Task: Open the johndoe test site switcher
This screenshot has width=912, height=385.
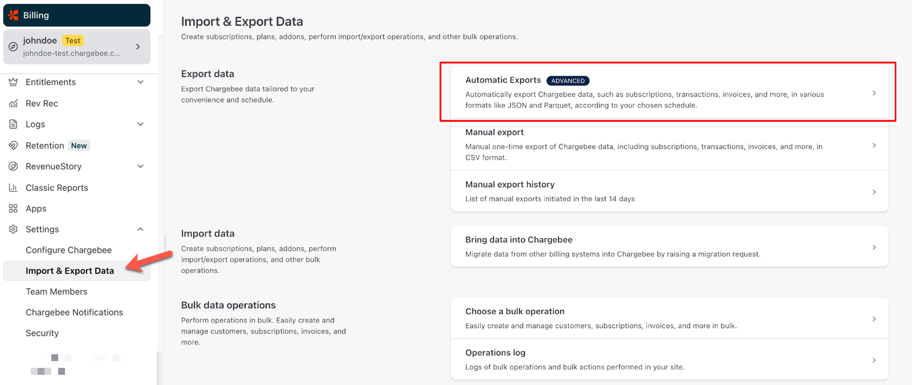Action: pos(76,47)
